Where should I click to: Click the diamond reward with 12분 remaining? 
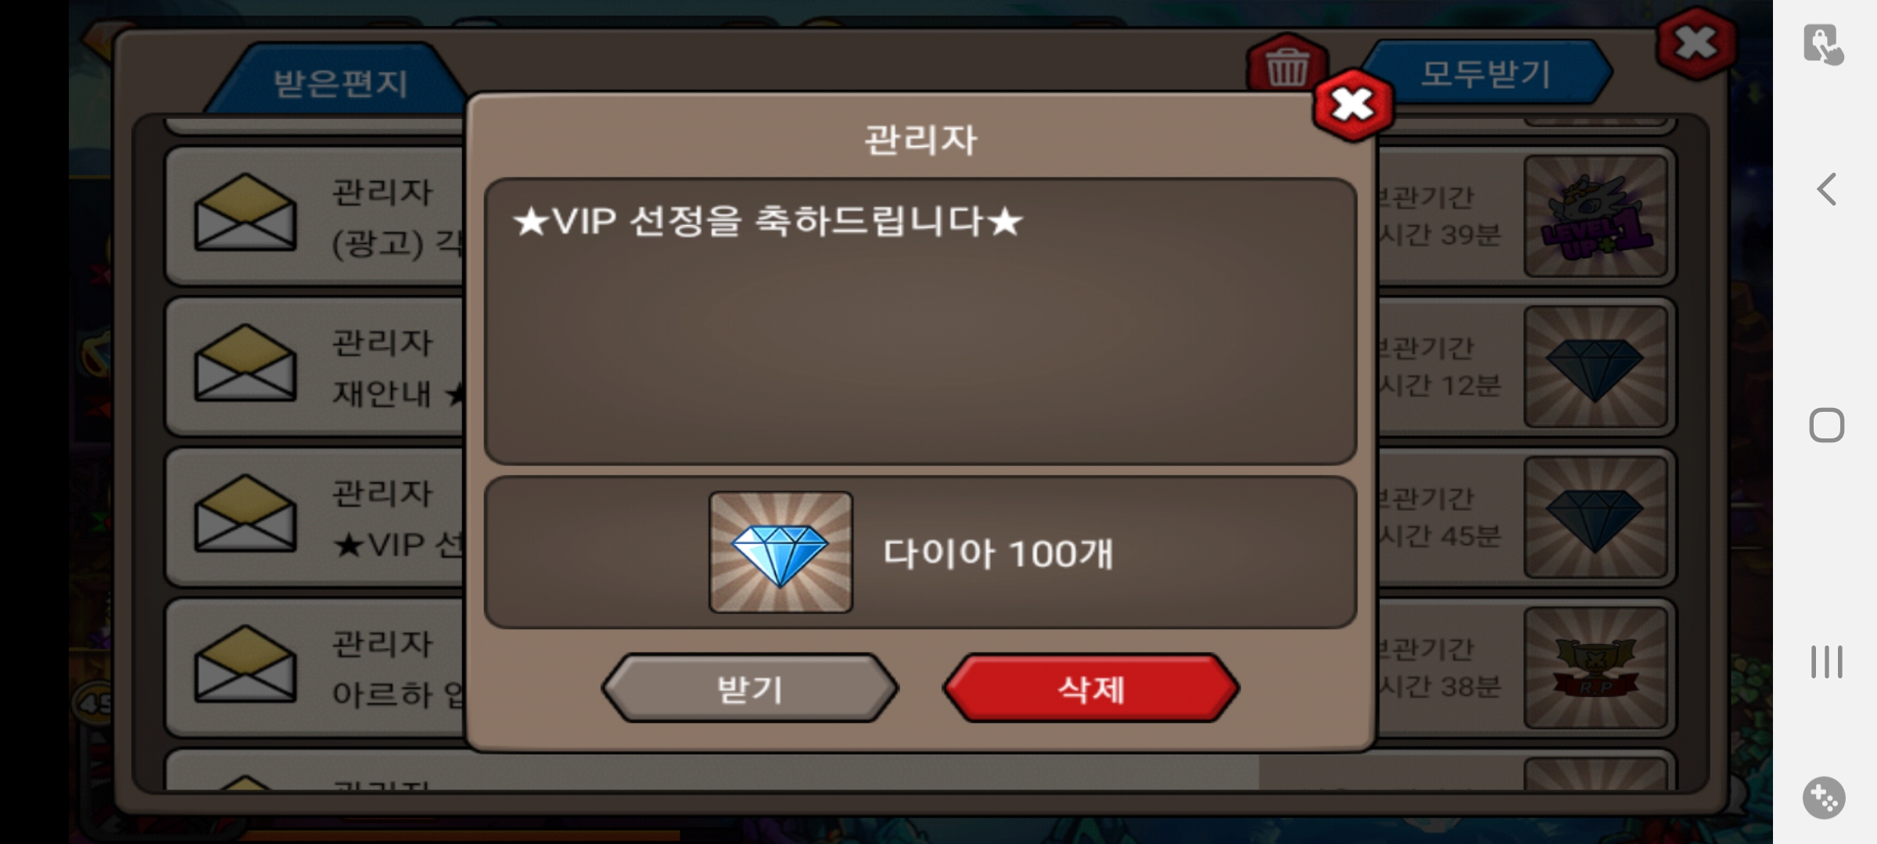point(1595,367)
